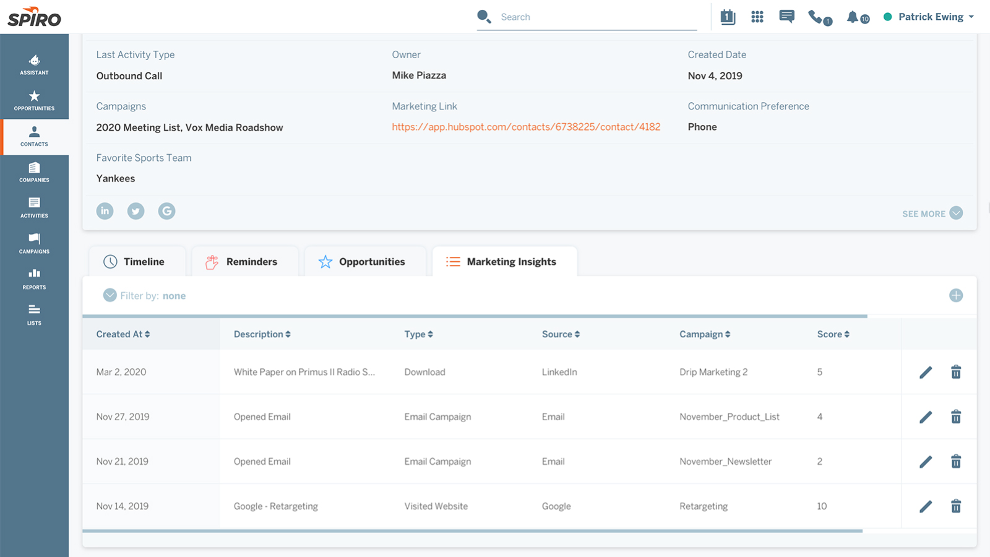Expand the Filter by options
Screen dimensions: 990x557
[x=110, y=295]
